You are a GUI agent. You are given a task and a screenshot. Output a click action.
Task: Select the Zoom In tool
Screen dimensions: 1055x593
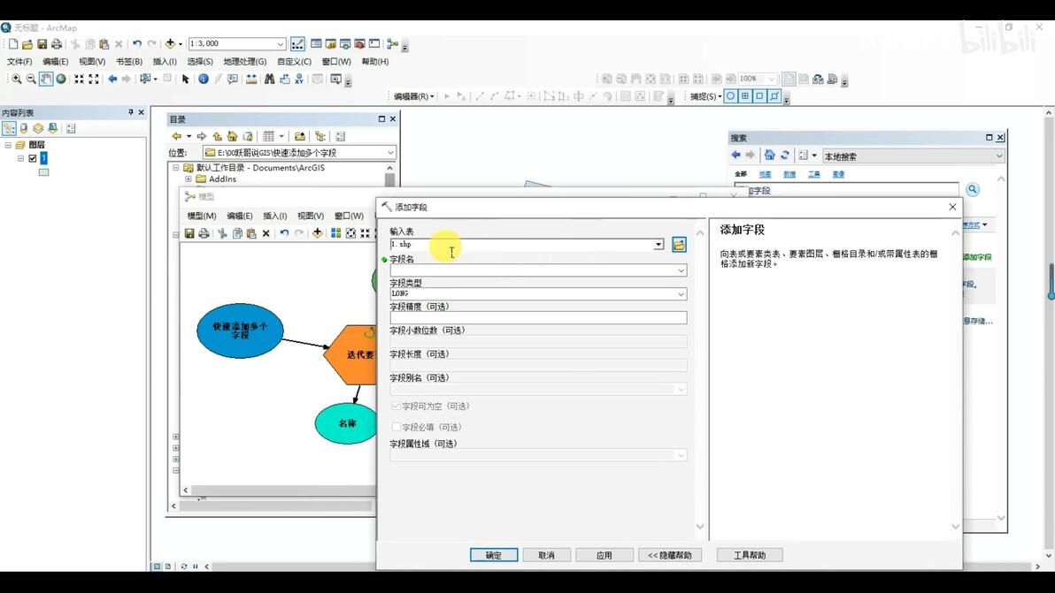(x=17, y=79)
